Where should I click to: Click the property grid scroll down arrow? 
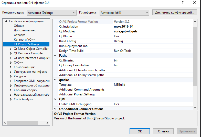coord(195,108)
